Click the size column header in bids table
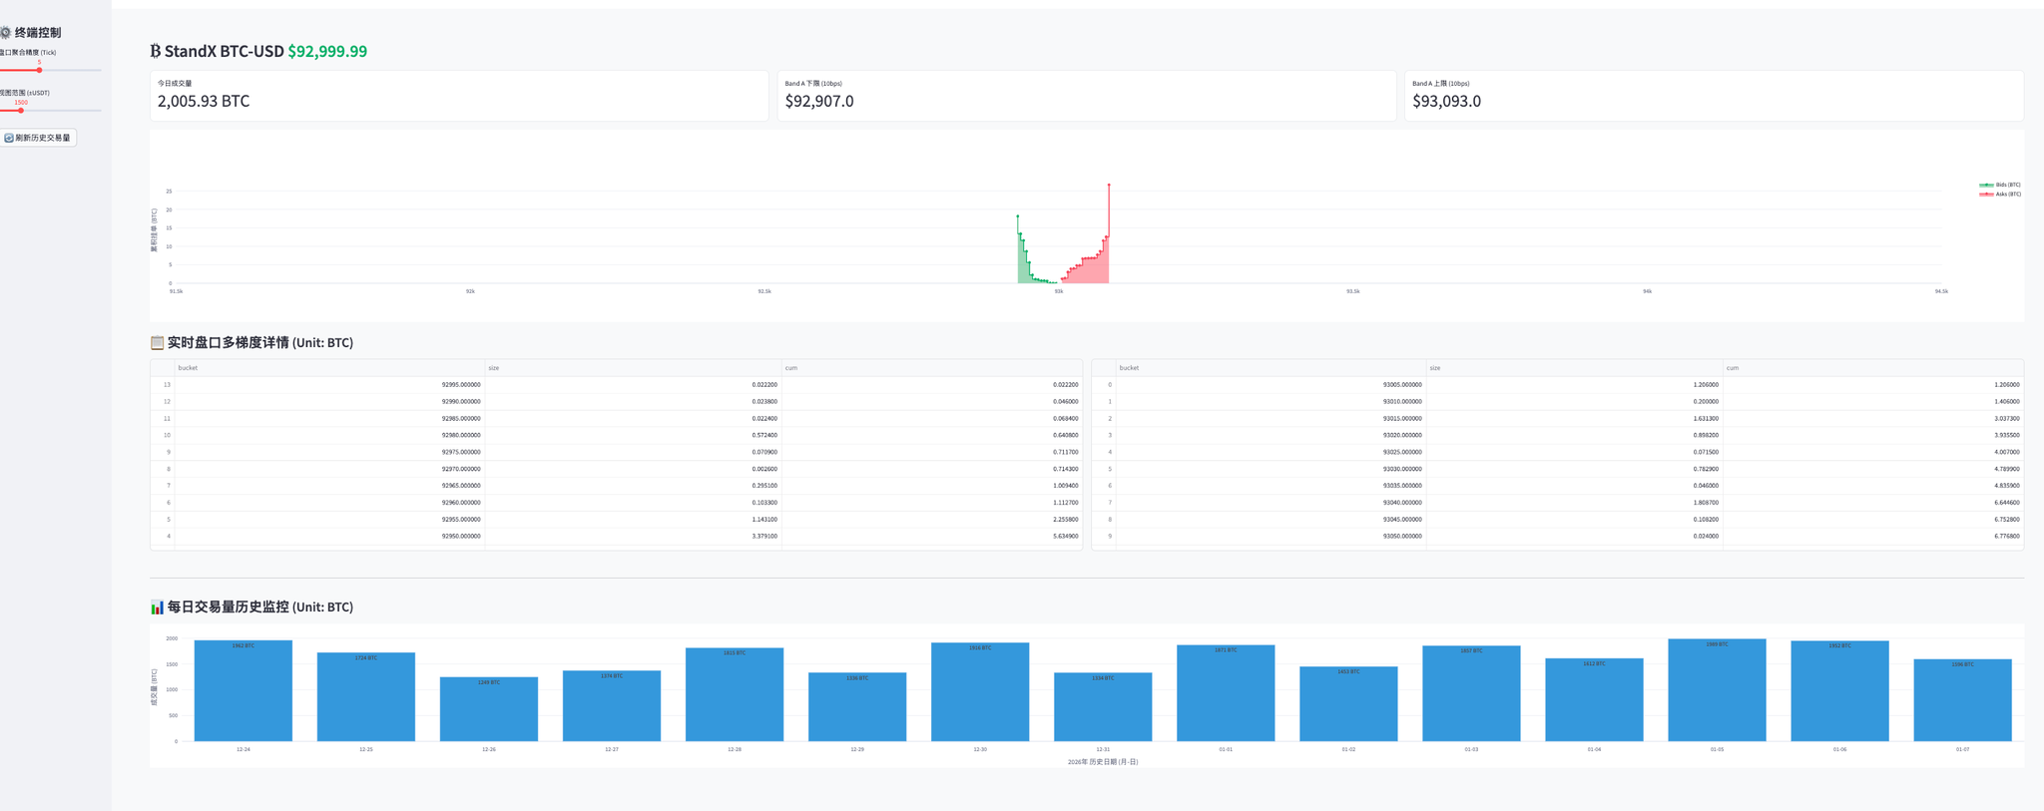Image resolution: width=2044 pixels, height=811 pixels. pos(633,368)
